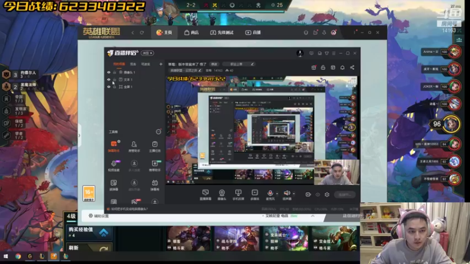Go to 主页 tab in League client
The width and height of the screenshot is (470, 264).
[x=164, y=32]
